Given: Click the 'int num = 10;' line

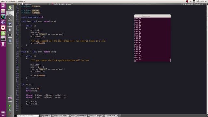Looking at the screenshot, I should (33, 89).
